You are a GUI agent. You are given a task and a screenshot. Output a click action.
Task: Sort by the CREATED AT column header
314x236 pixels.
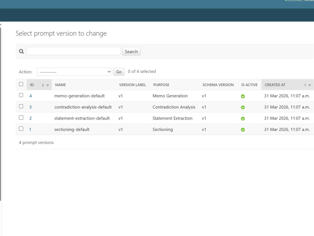pyautogui.click(x=275, y=85)
